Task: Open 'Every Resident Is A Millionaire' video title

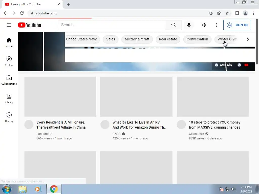Action: pos(61,125)
